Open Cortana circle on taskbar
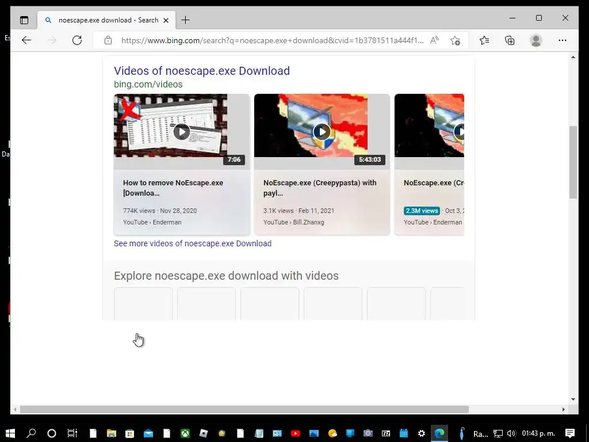 [x=51, y=433]
